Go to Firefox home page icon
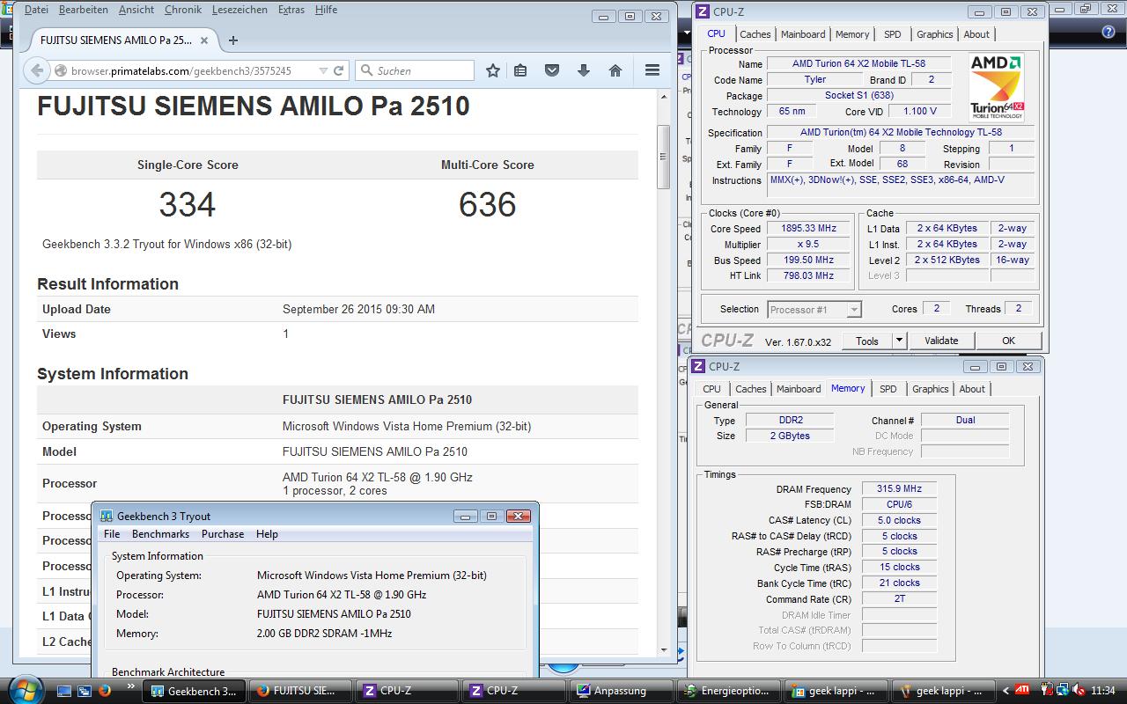 pyautogui.click(x=615, y=70)
